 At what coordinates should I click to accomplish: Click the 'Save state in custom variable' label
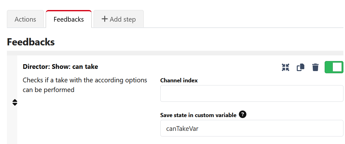[x=198, y=115]
